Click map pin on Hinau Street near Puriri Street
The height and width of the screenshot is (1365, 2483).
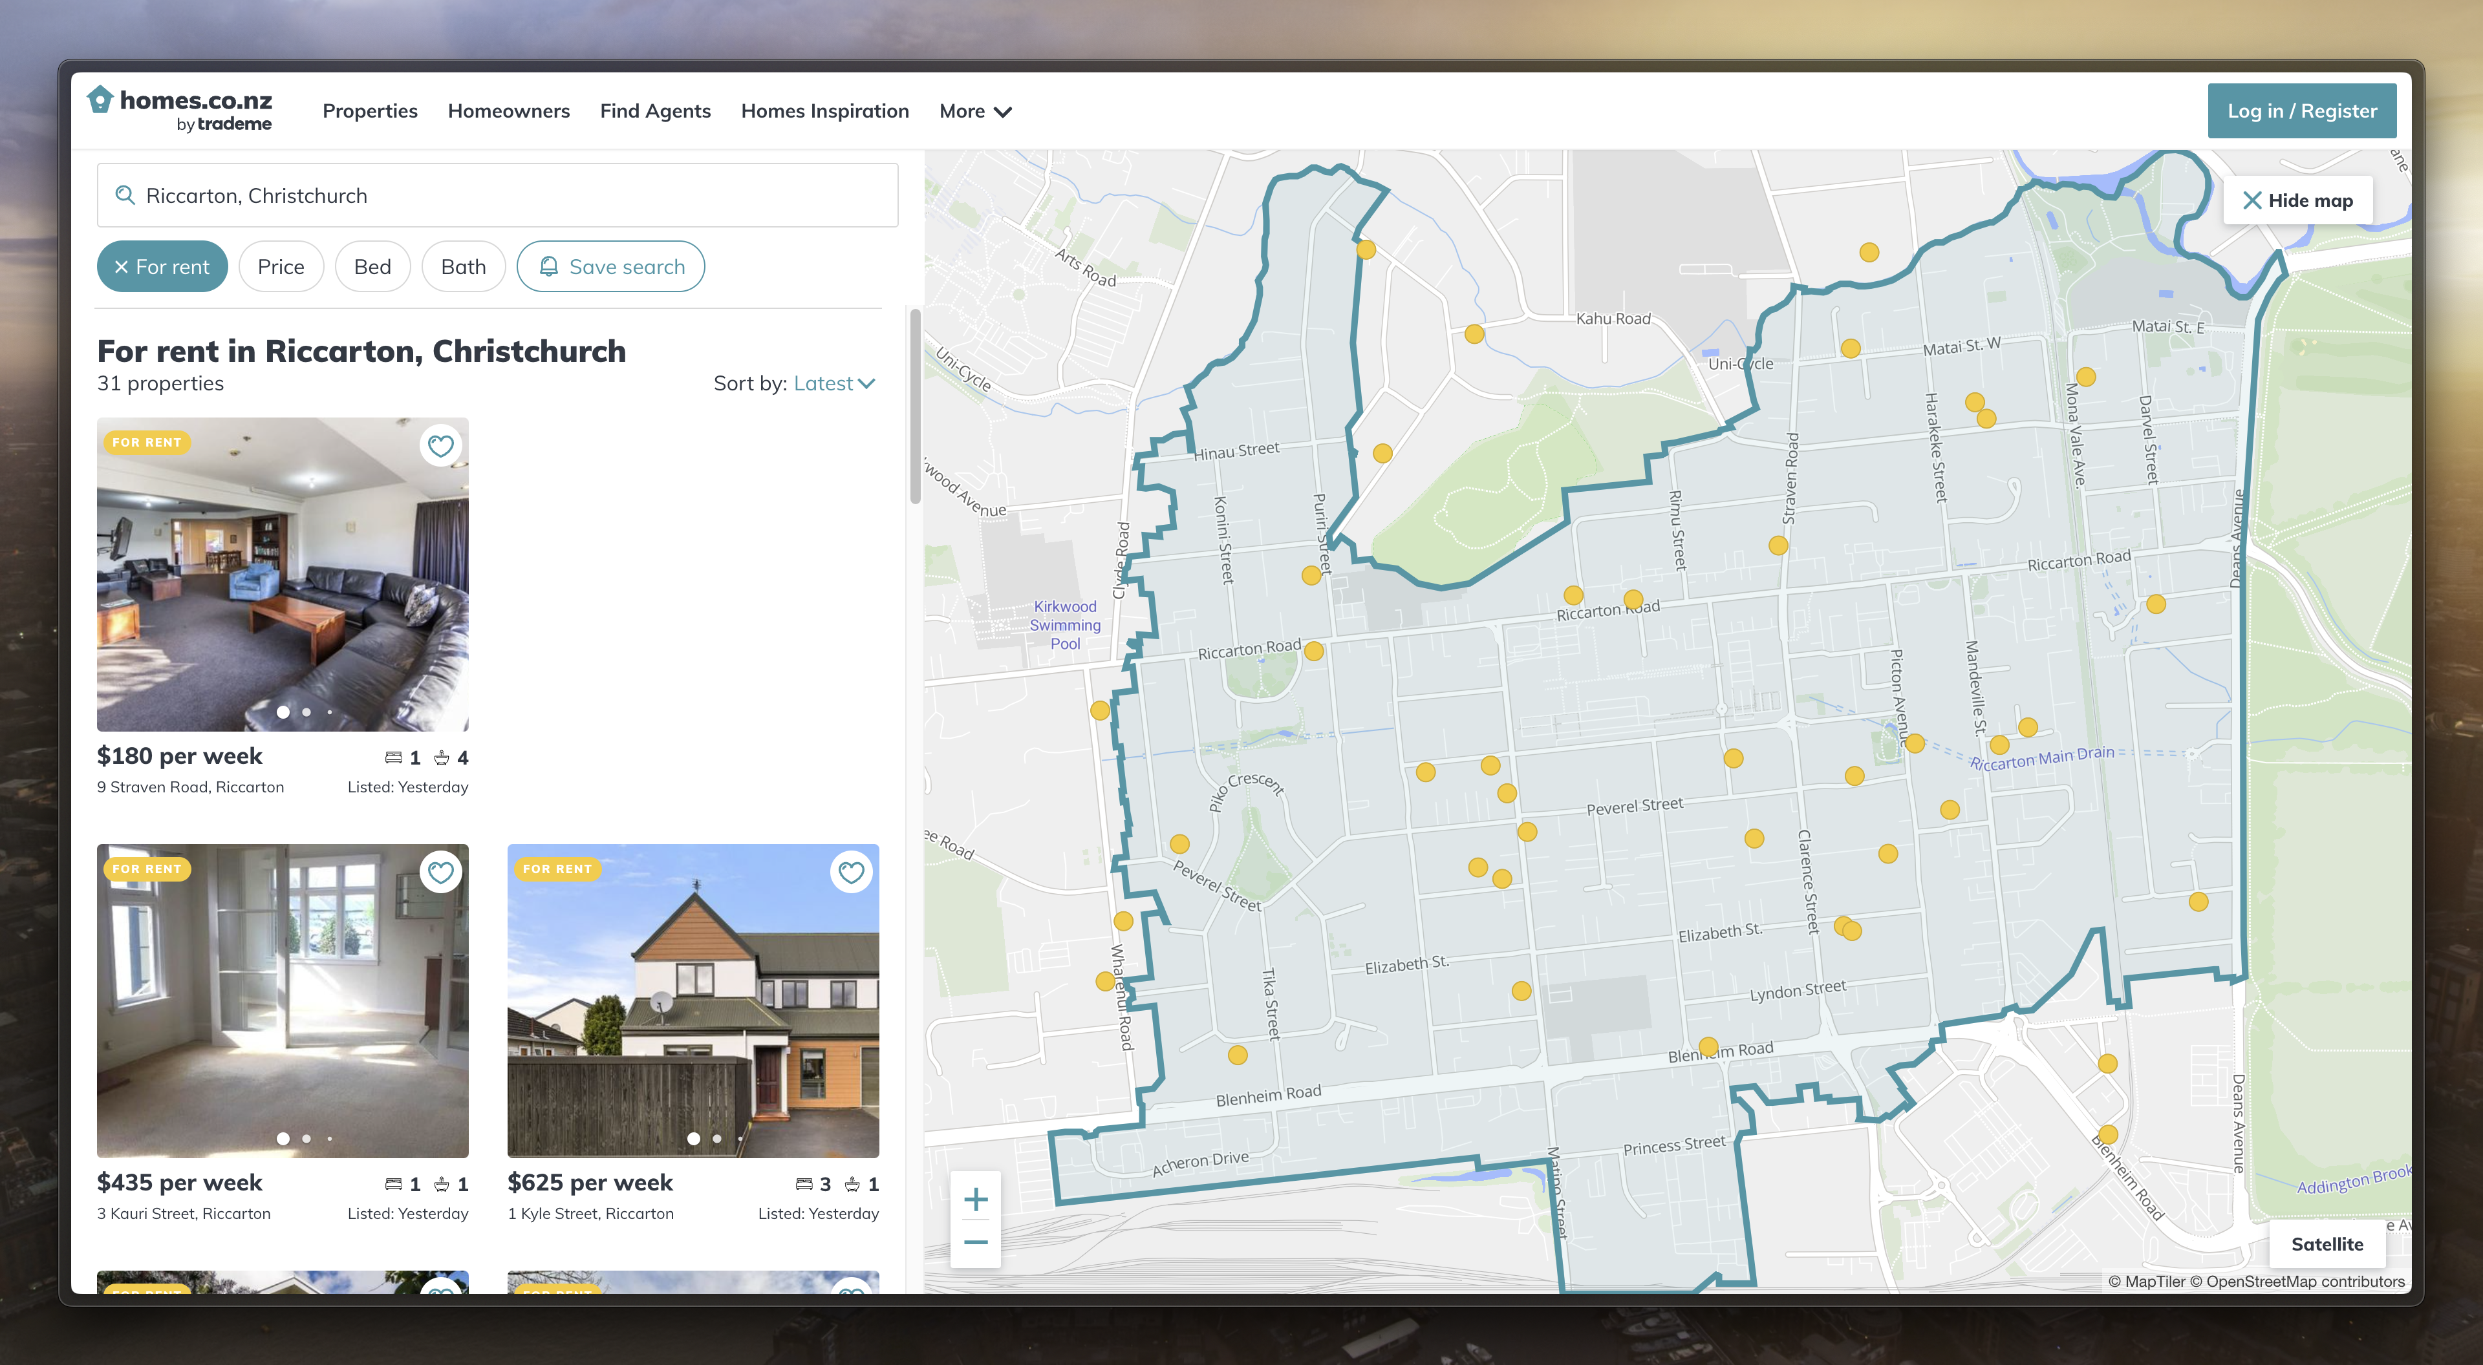pos(1382,453)
